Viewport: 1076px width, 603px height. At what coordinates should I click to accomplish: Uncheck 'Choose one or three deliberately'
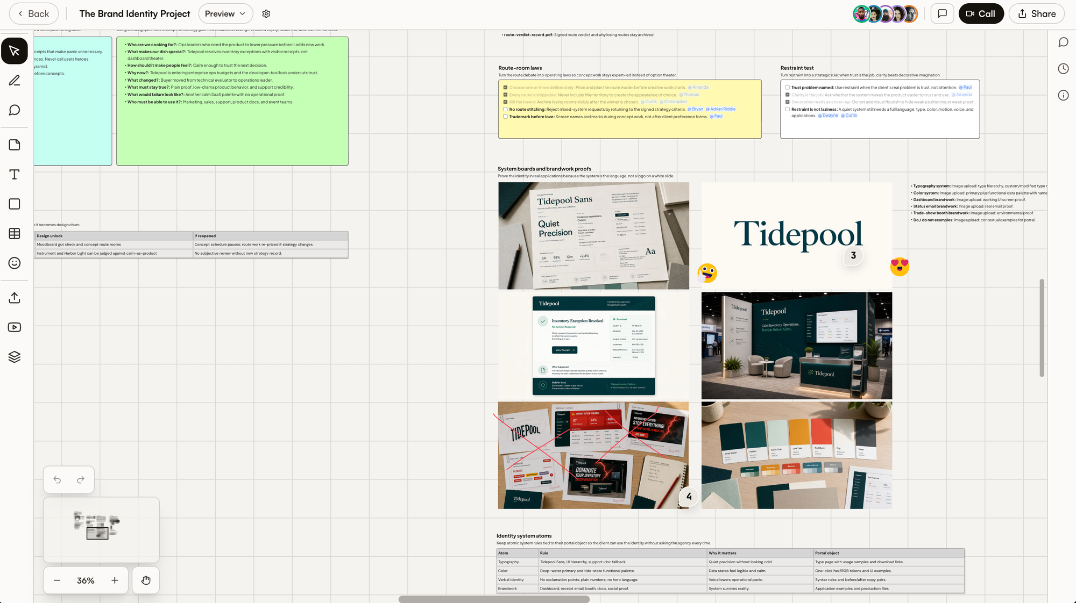point(505,88)
